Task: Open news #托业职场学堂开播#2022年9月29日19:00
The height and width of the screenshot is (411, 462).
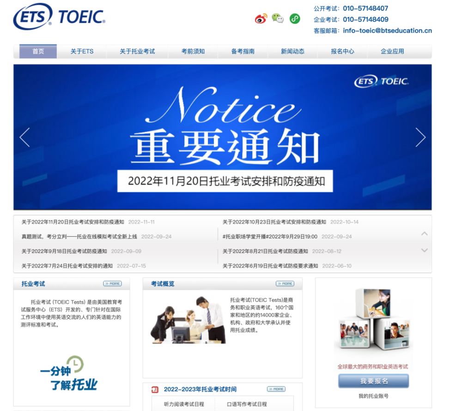Action: [270, 237]
